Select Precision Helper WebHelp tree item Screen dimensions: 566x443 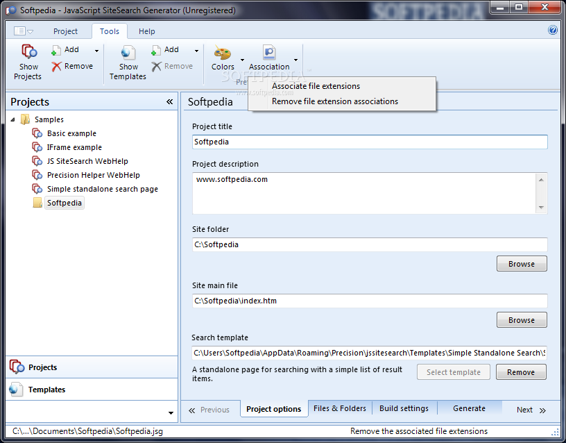[x=93, y=175]
